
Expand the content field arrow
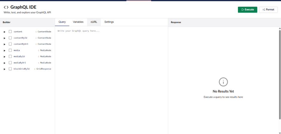coord(4,32)
